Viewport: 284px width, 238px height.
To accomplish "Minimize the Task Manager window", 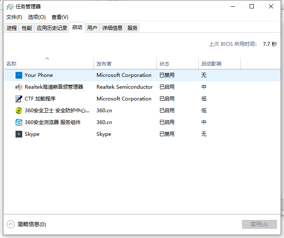I will (233, 7).
